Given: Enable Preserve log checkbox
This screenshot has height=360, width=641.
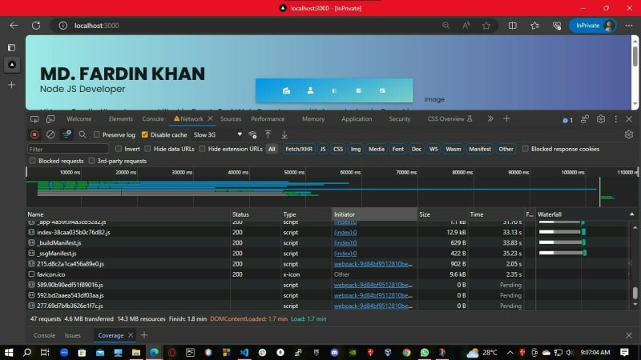Looking at the screenshot, I should 96,134.
